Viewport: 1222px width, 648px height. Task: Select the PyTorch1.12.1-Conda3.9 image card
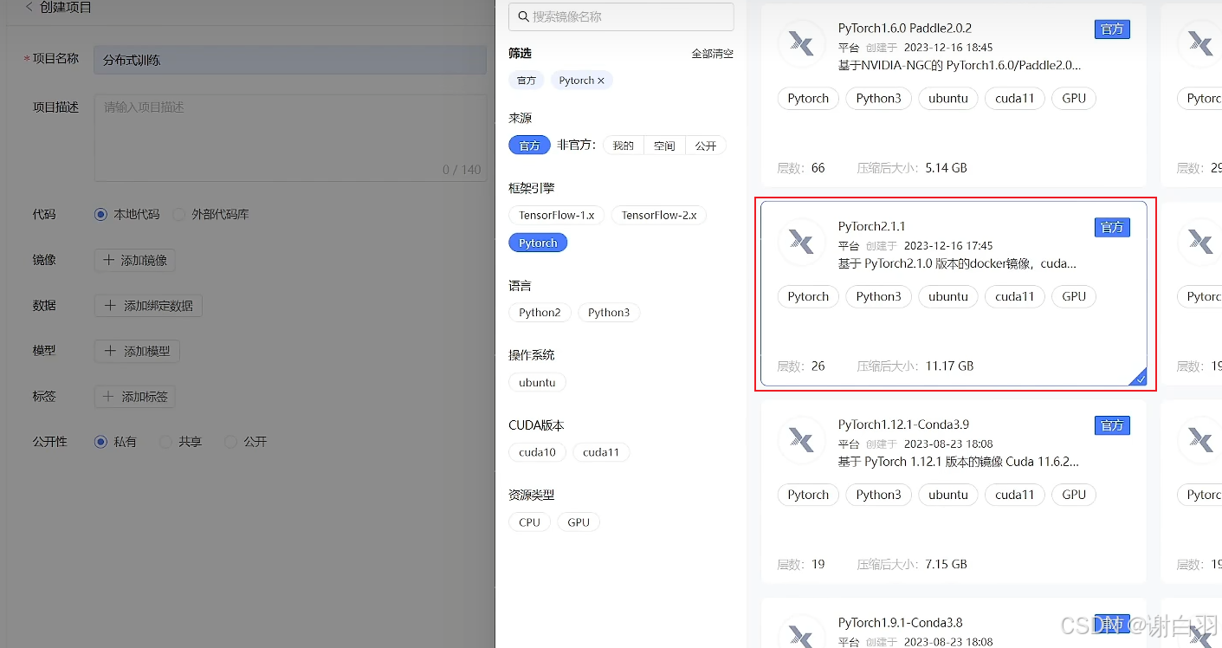coord(954,491)
